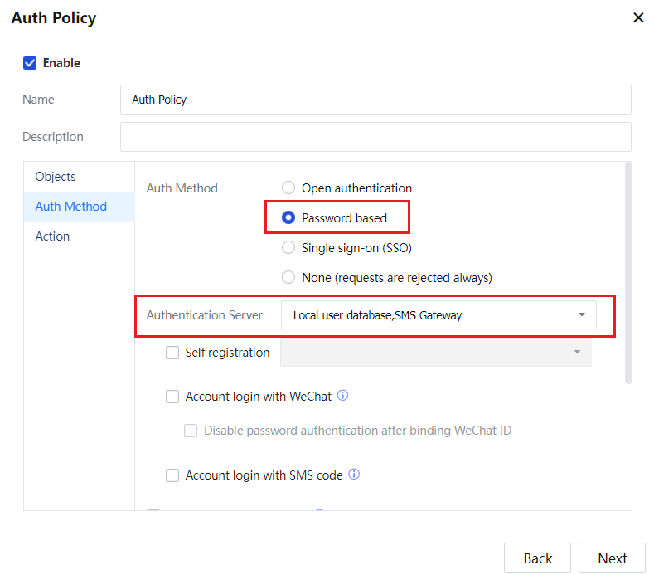The height and width of the screenshot is (575, 654).
Task: Select the Auth Method side tab
Action: 71,207
